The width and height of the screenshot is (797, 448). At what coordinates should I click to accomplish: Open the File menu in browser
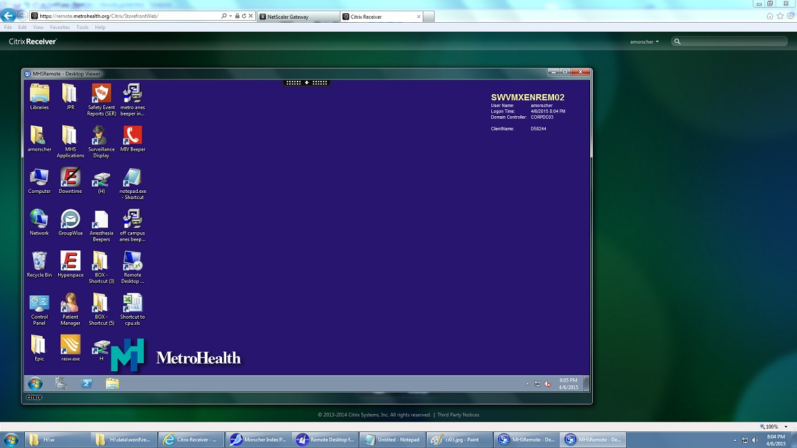click(8, 28)
